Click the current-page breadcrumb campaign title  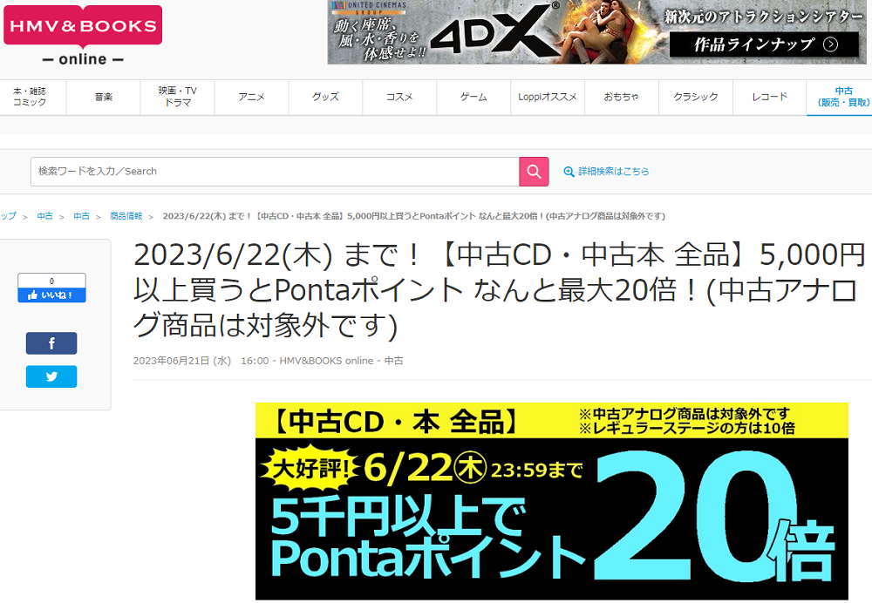(x=413, y=216)
